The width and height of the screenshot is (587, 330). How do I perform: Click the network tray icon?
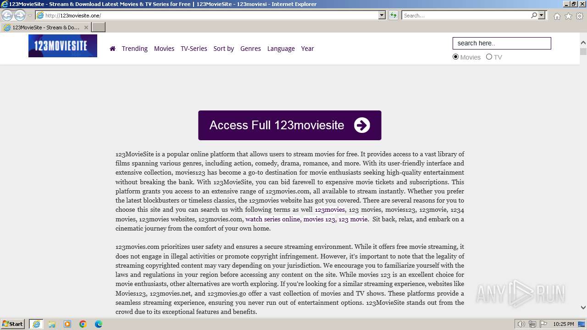[x=532, y=324]
